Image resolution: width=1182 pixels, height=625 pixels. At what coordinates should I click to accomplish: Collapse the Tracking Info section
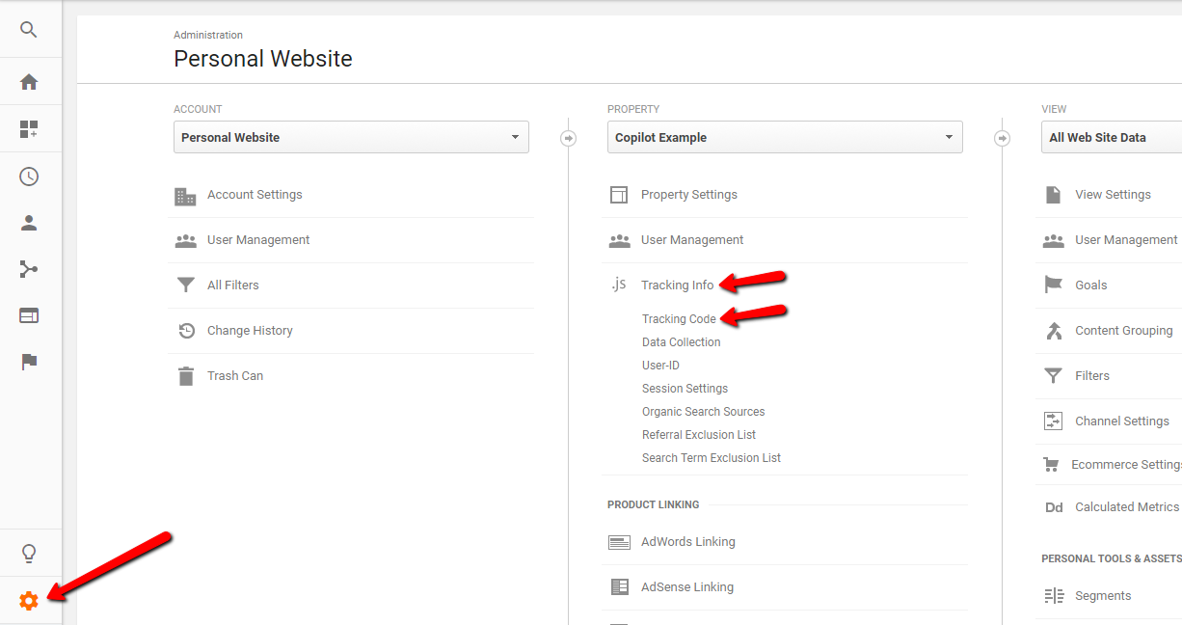[x=678, y=285]
